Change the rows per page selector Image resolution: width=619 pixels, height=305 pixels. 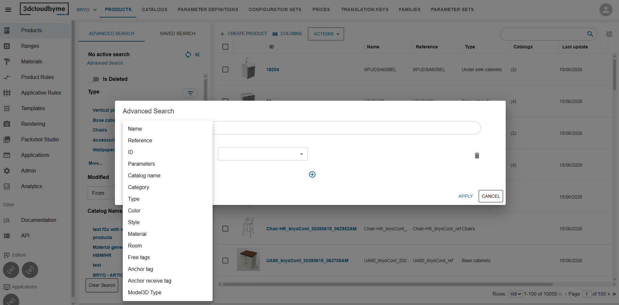coord(515,294)
